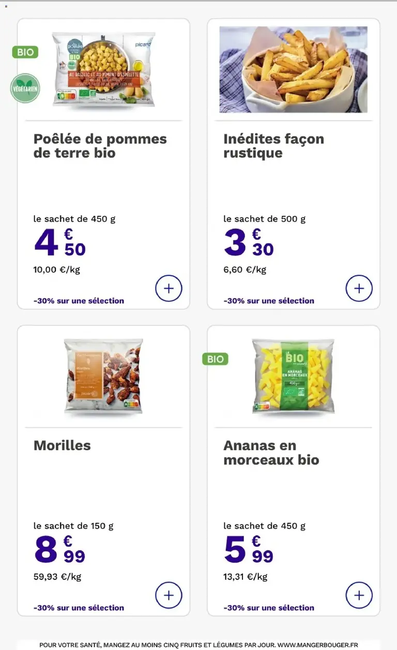
Task: Click -30% sur une sélection under potato product
Action: click(x=79, y=301)
